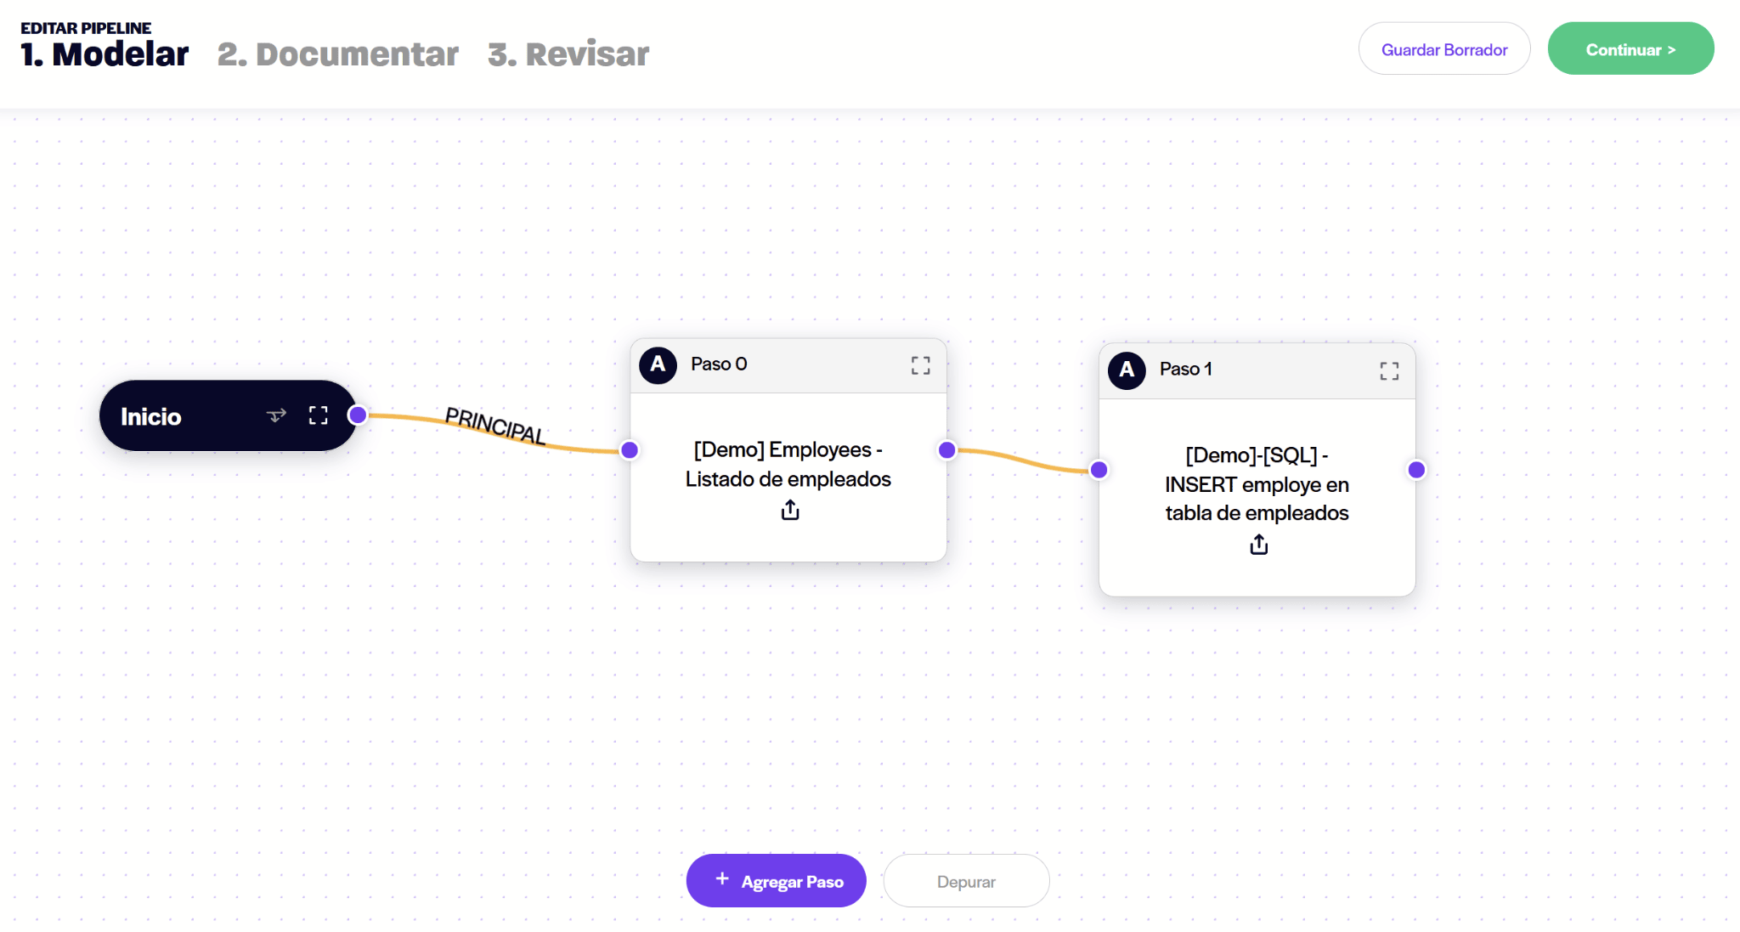This screenshot has height=932, width=1740.
Task: Go to the 2. Documentar step
Action: [x=338, y=54]
